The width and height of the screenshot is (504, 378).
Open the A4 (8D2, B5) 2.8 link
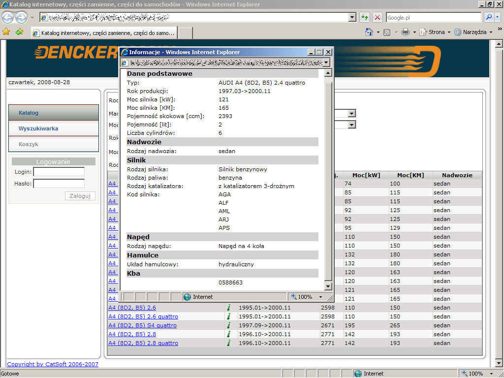[132, 334]
